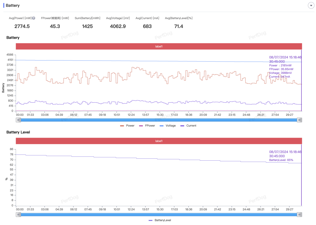Image resolution: width=316 pixels, height=225 pixels.
Task: Click right handle of Battery chart zoom slider
Action: pos(300,120)
